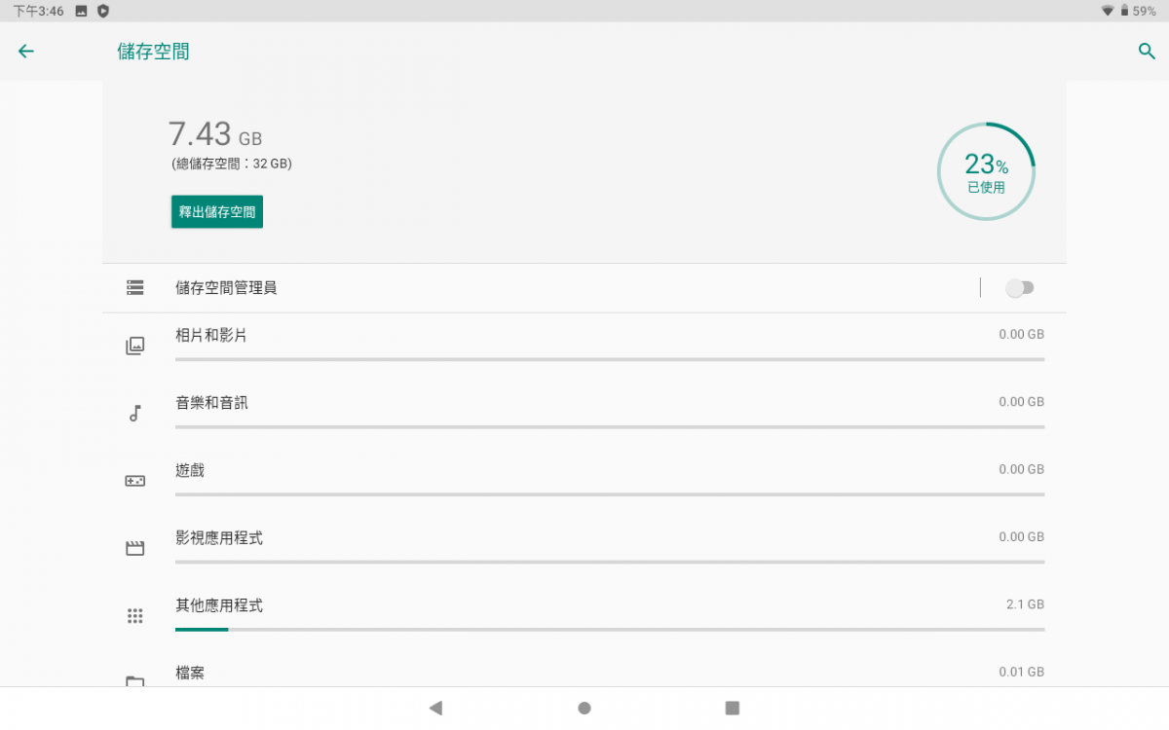
Task: Click the 其他應用程式 grid icon
Action: click(135, 616)
